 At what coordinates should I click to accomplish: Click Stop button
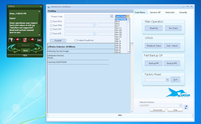click(x=175, y=110)
